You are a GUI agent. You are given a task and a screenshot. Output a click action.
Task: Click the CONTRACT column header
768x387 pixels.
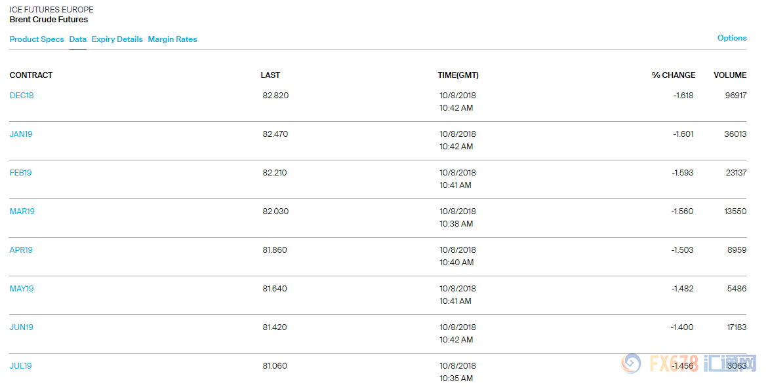31,75
